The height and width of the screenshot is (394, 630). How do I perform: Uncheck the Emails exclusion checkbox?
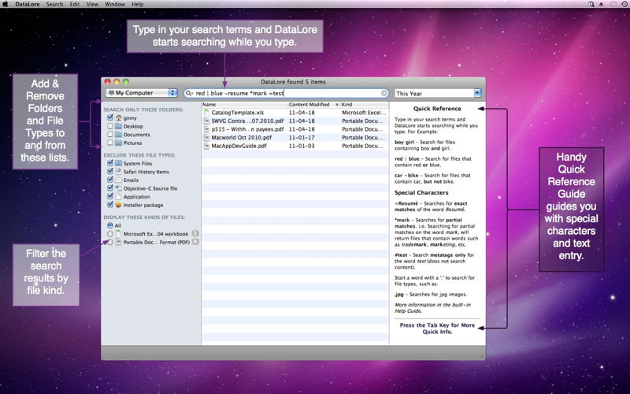click(110, 180)
